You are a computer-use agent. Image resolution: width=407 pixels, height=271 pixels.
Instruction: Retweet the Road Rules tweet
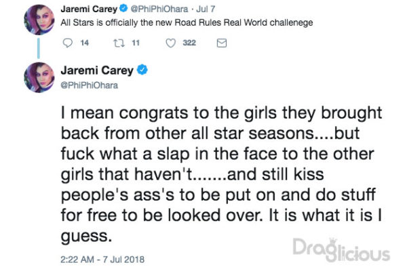point(119,43)
